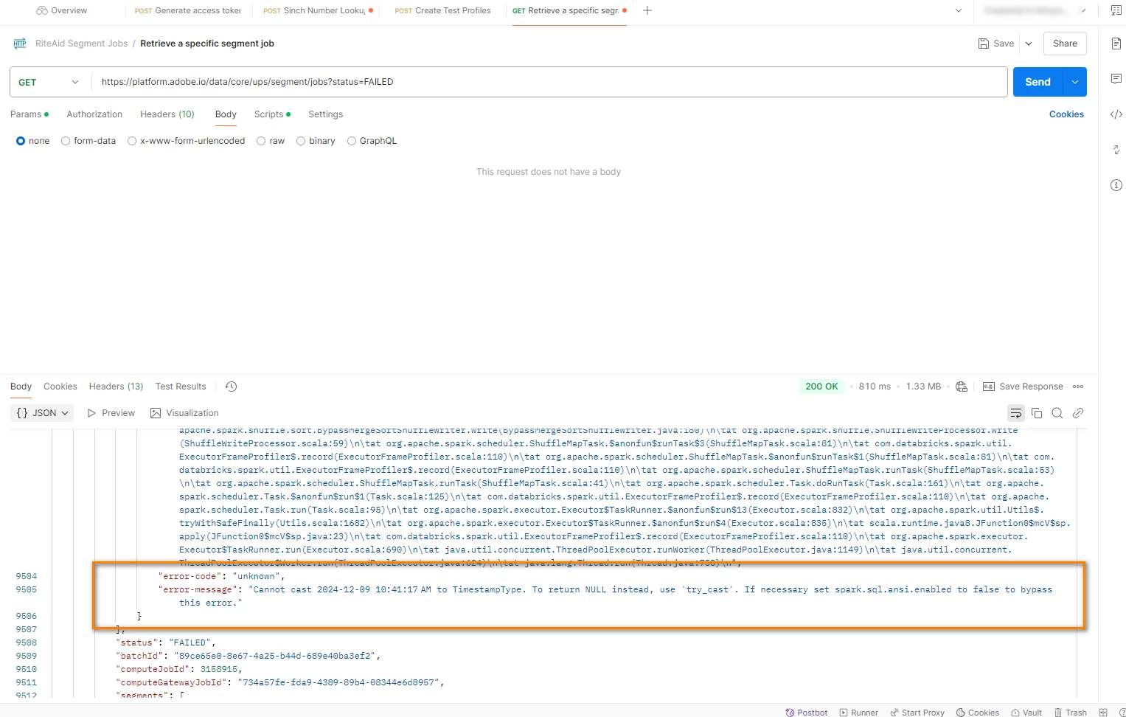Switch to Generate access token request tab
The height and width of the screenshot is (717, 1126).
(x=187, y=11)
